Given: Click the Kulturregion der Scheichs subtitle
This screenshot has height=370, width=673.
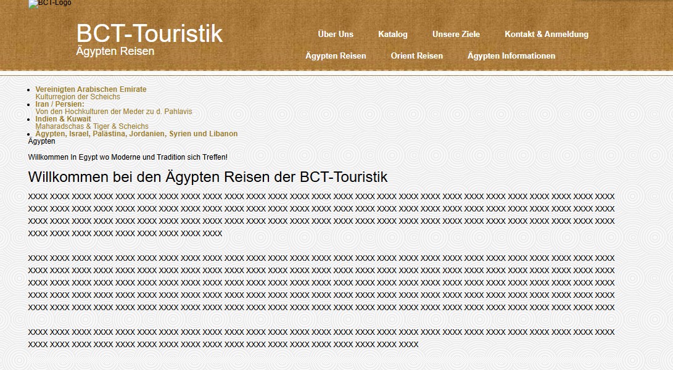Looking at the screenshot, I should coord(78,97).
